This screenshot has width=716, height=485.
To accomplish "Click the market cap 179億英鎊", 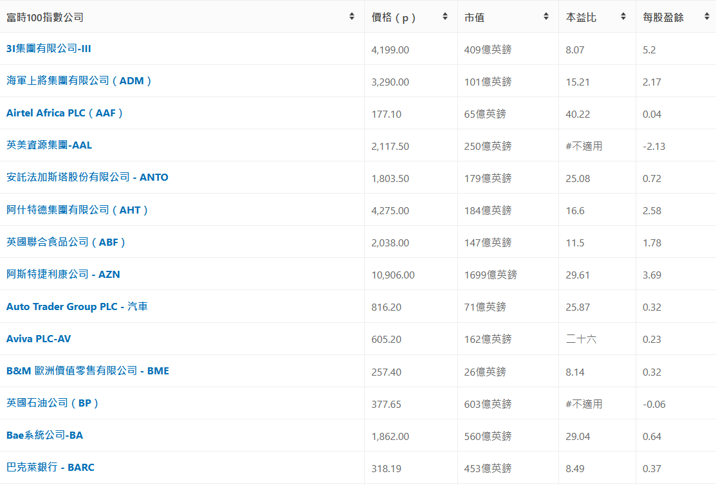I will pos(488,178).
